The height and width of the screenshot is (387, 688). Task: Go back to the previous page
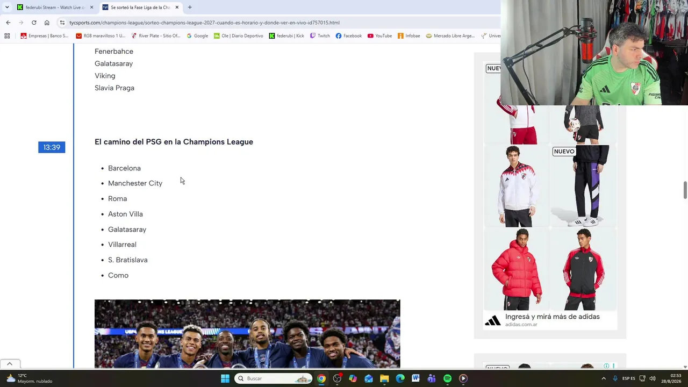[x=8, y=23]
